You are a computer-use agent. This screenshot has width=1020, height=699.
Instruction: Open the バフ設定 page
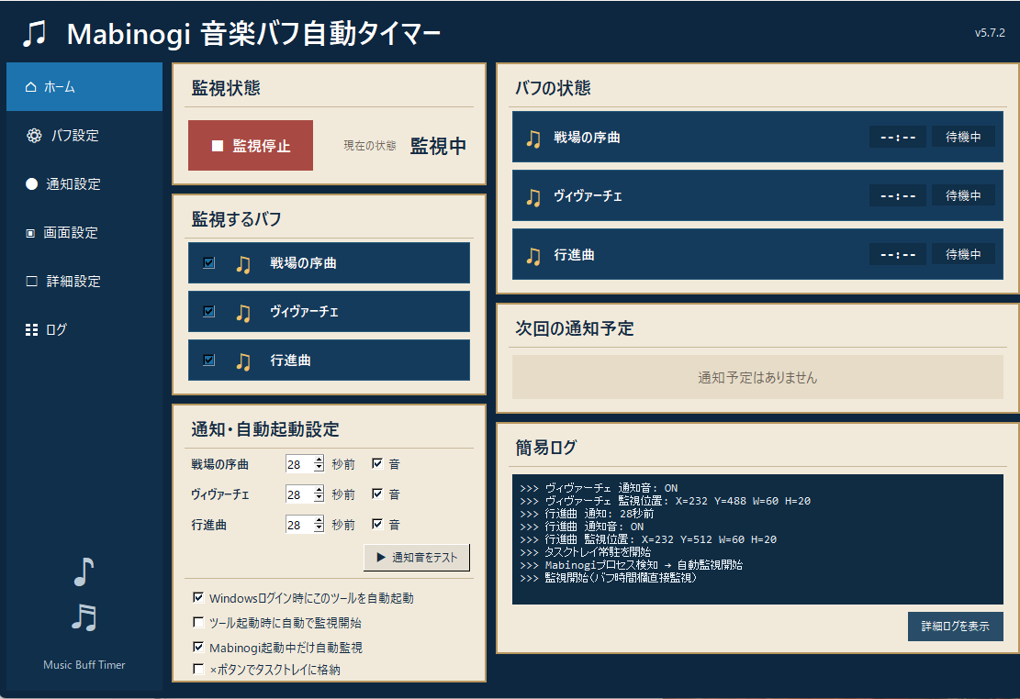click(x=84, y=135)
